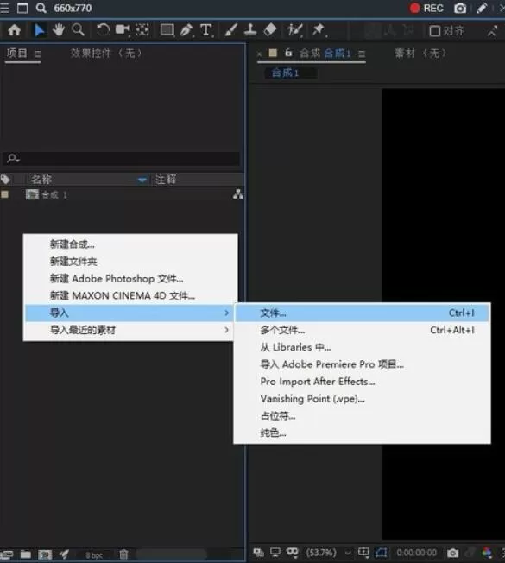Click the 8 bpc color depth button

(x=94, y=555)
